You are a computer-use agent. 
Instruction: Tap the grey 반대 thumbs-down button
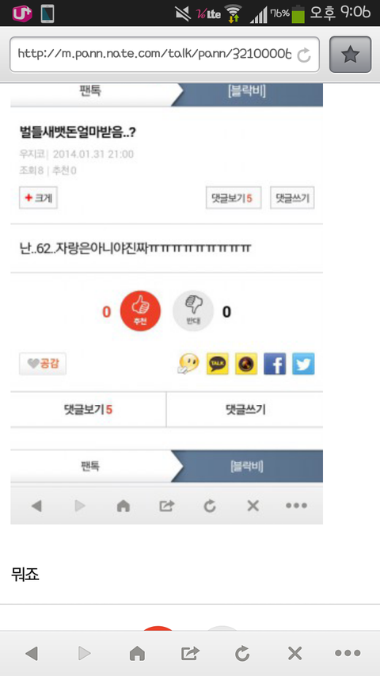[x=193, y=311]
